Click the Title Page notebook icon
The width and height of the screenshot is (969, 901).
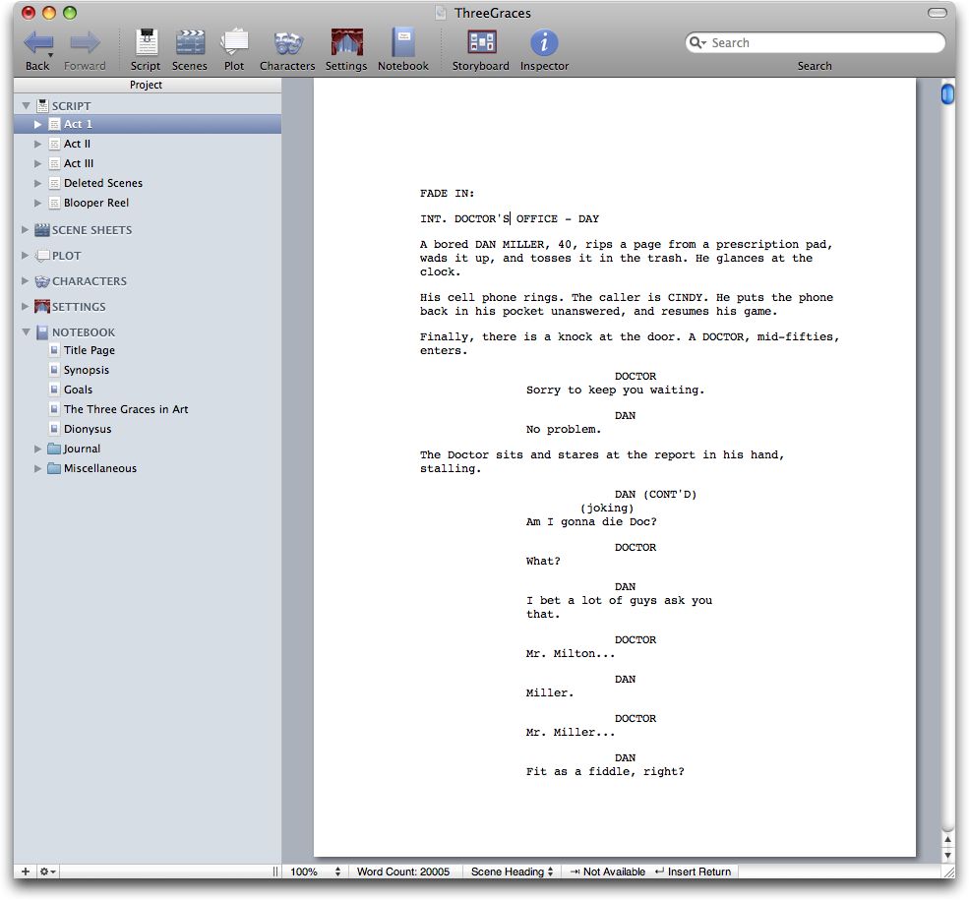click(54, 350)
